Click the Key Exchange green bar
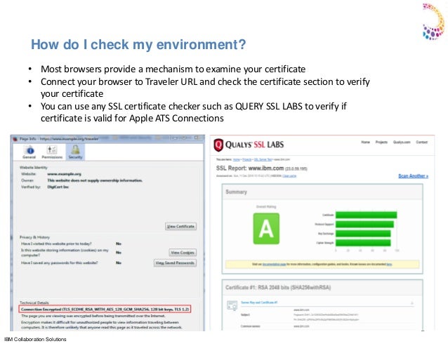Image resolution: width=448 pixels, height=346 pixels. pyautogui.click(x=363, y=233)
